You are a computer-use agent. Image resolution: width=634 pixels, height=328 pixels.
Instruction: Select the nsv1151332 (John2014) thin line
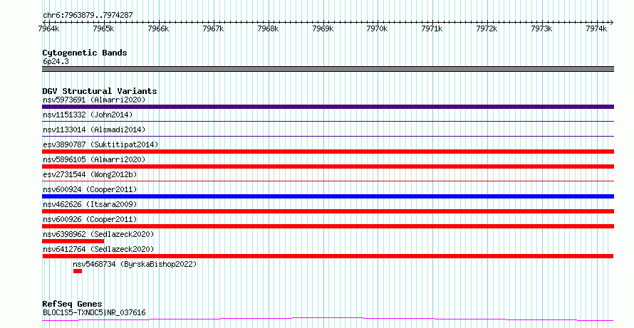[328, 121]
